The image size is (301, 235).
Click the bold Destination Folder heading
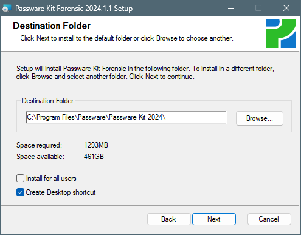[52, 26]
